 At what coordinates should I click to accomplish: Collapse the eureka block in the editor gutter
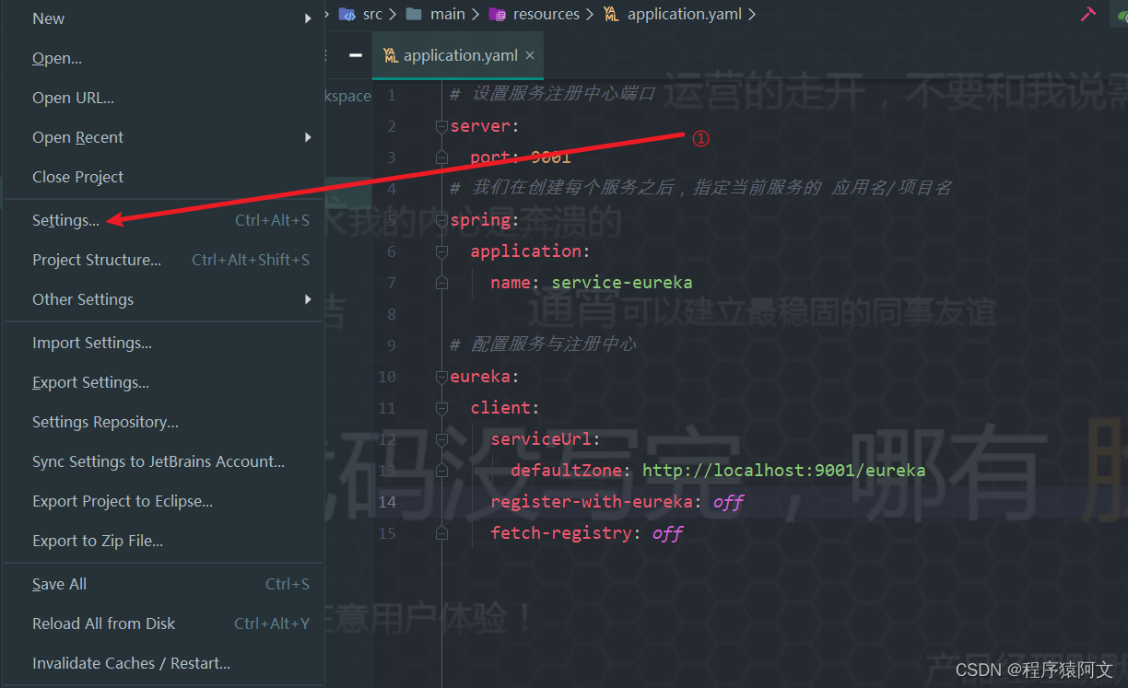441,376
